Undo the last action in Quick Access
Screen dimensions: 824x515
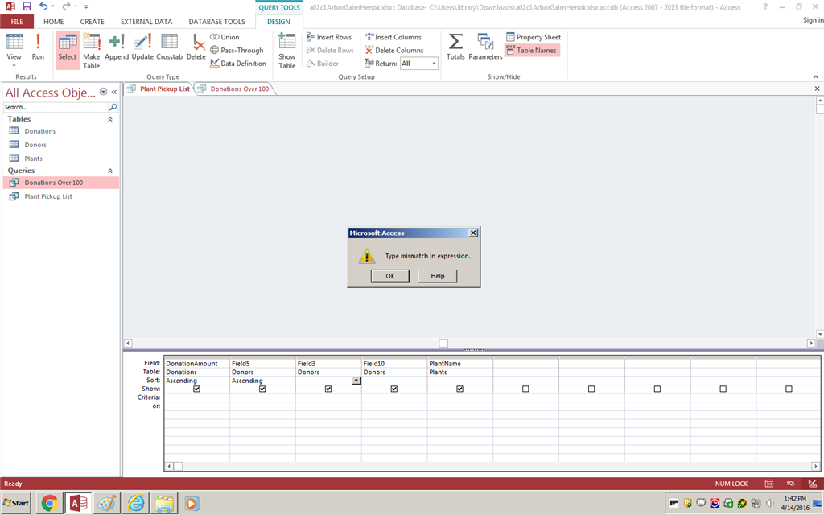tap(43, 6)
